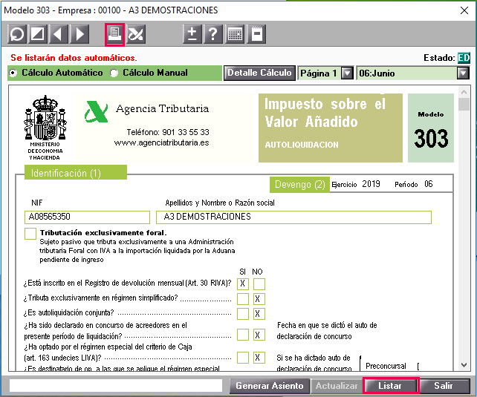
Task: Click the Actualizar button
Action: (x=337, y=386)
